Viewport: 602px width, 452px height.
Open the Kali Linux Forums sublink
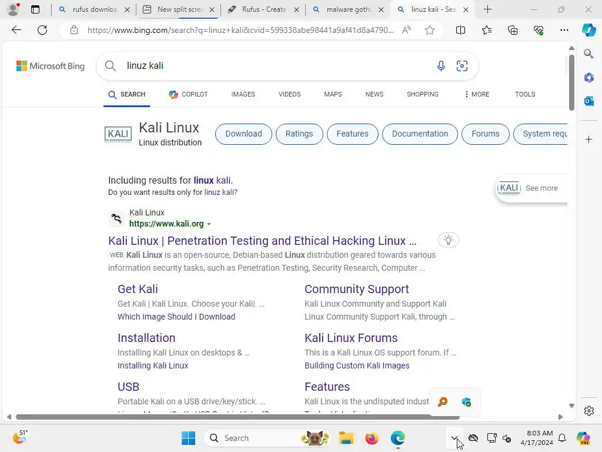351,338
